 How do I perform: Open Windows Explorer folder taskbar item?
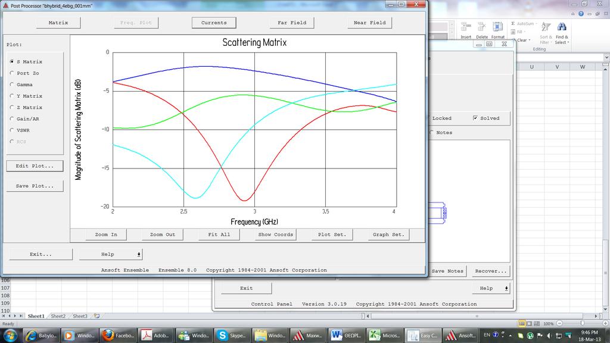point(270,335)
